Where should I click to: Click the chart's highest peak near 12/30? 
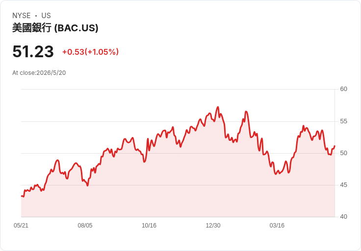pyautogui.click(x=218, y=107)
